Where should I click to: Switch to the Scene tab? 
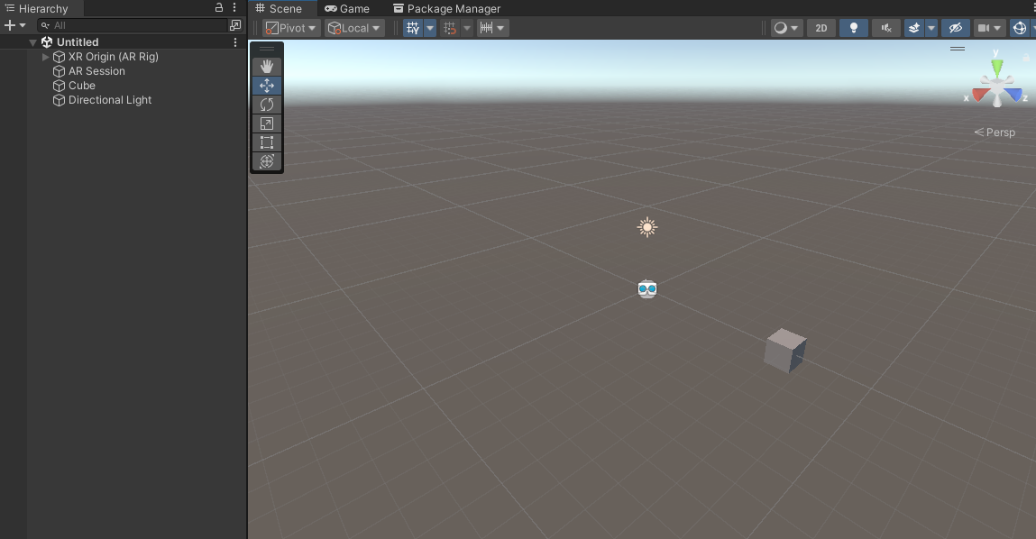pyautogui.click(x=279, y=9)
